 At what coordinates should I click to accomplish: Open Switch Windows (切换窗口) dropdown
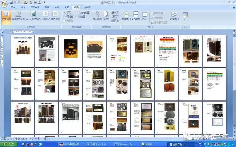coord(174,17)
